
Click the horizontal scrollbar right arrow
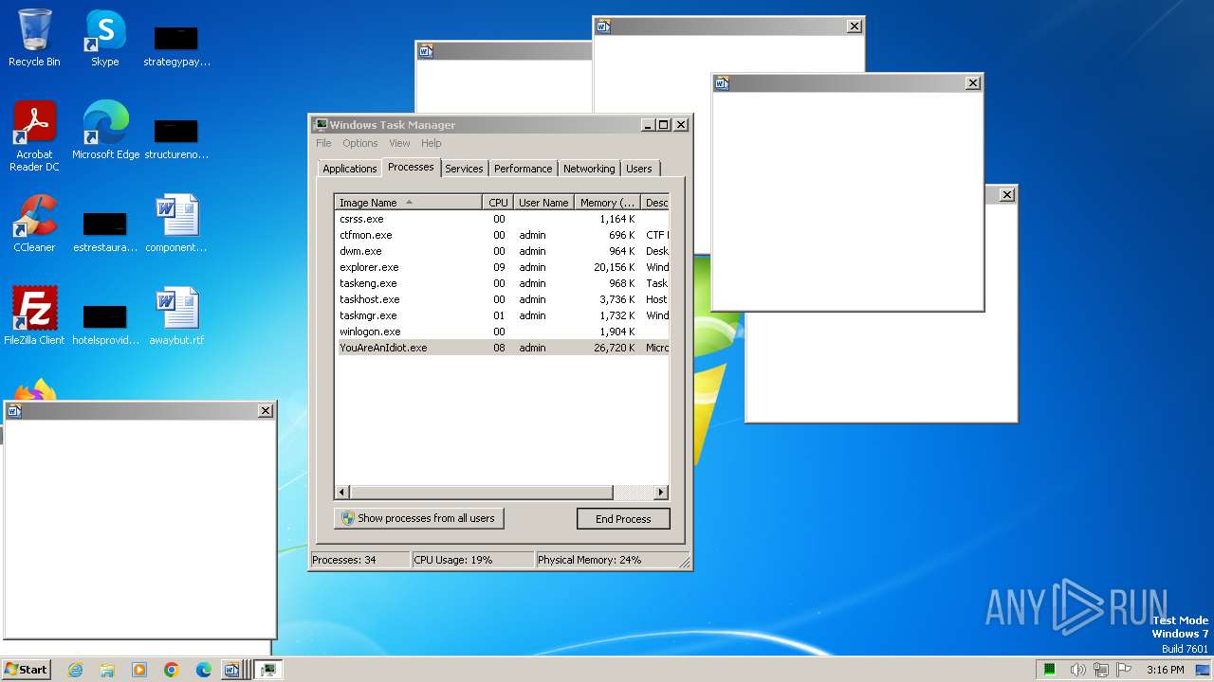click(661, 493)
